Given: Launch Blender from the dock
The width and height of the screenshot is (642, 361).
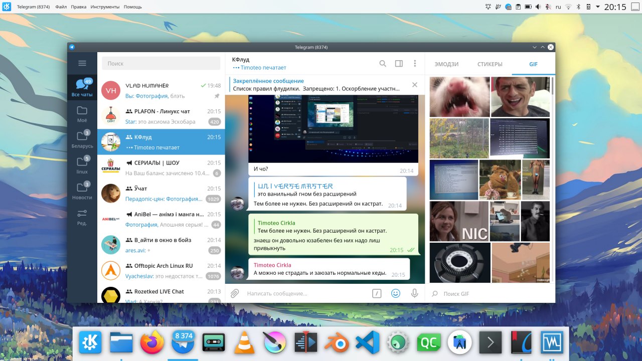Looking at the screenshot, I should 337,343.
